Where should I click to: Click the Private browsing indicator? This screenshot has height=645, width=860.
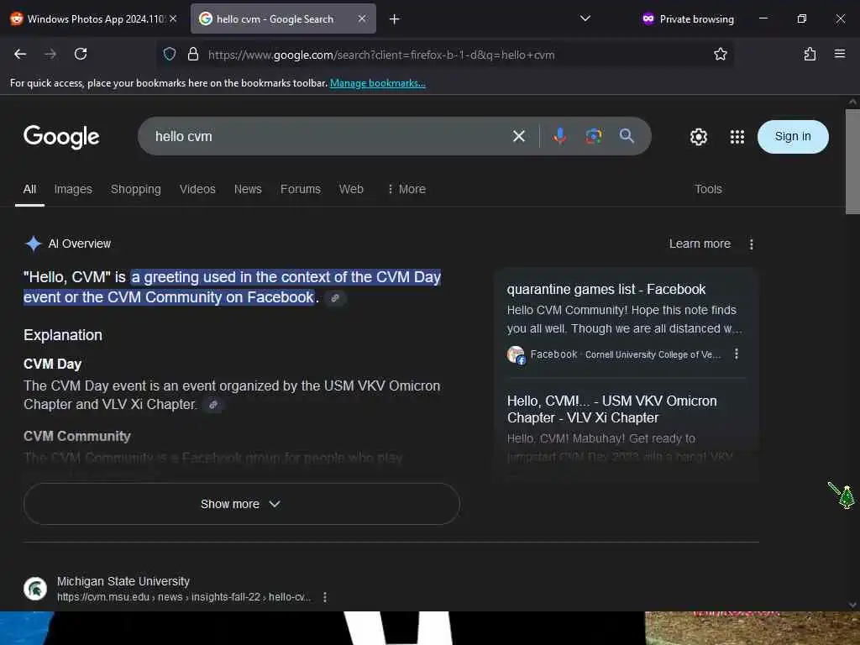pos(688,19)
